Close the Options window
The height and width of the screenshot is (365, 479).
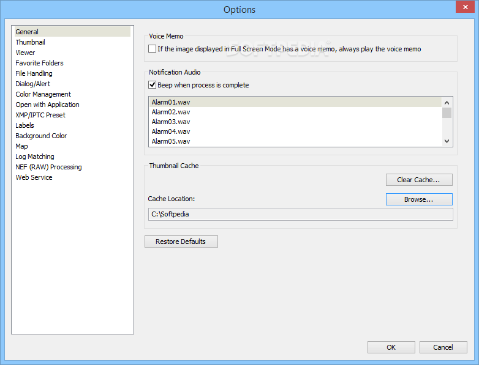(x=466, y=7)
